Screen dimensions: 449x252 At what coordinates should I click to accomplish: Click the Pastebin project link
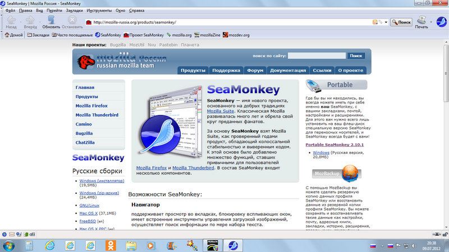pos(168,45)
